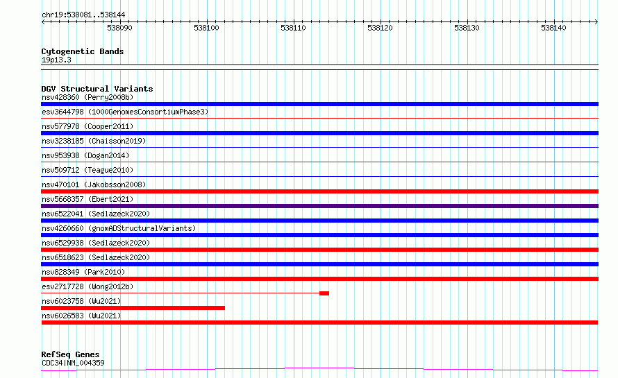This screenshot has width=618, height=378.
Task: Click the 538100 ruler tick label
Action: click(x=206, y=28)
